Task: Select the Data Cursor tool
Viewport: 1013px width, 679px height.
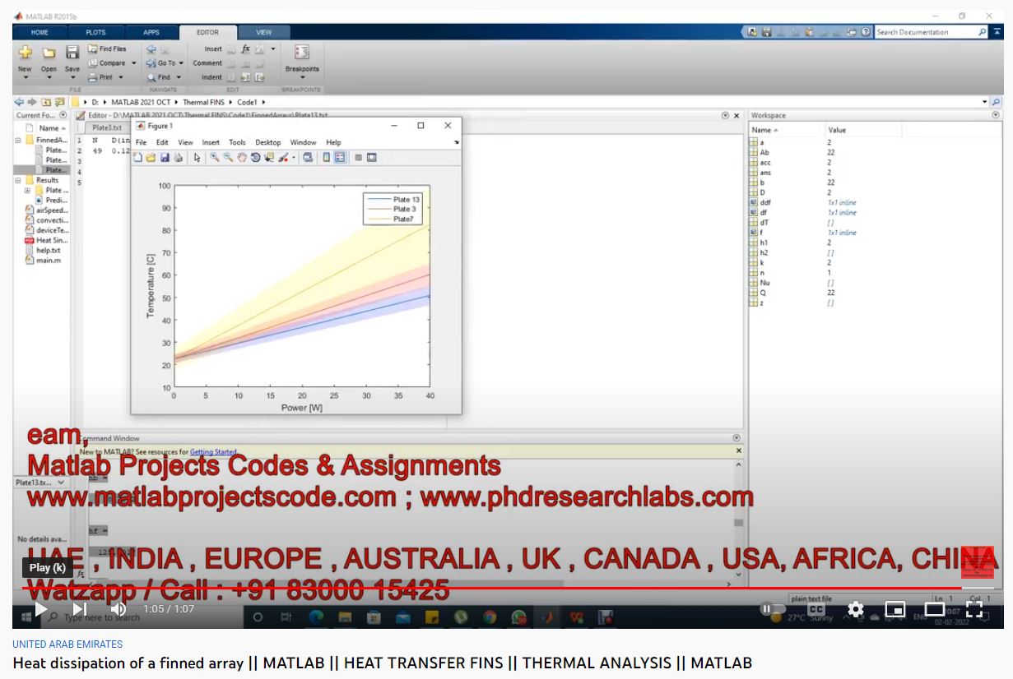Action: [x=269, y=158]
